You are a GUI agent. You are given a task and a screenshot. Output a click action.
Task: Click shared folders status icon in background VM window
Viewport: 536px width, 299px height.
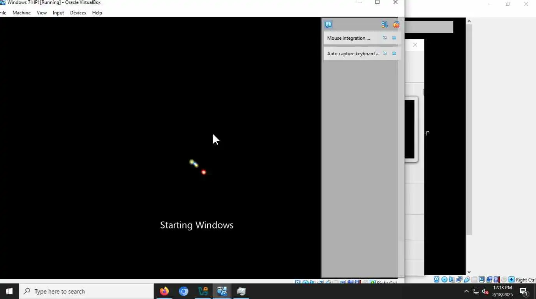click(474, 280)
